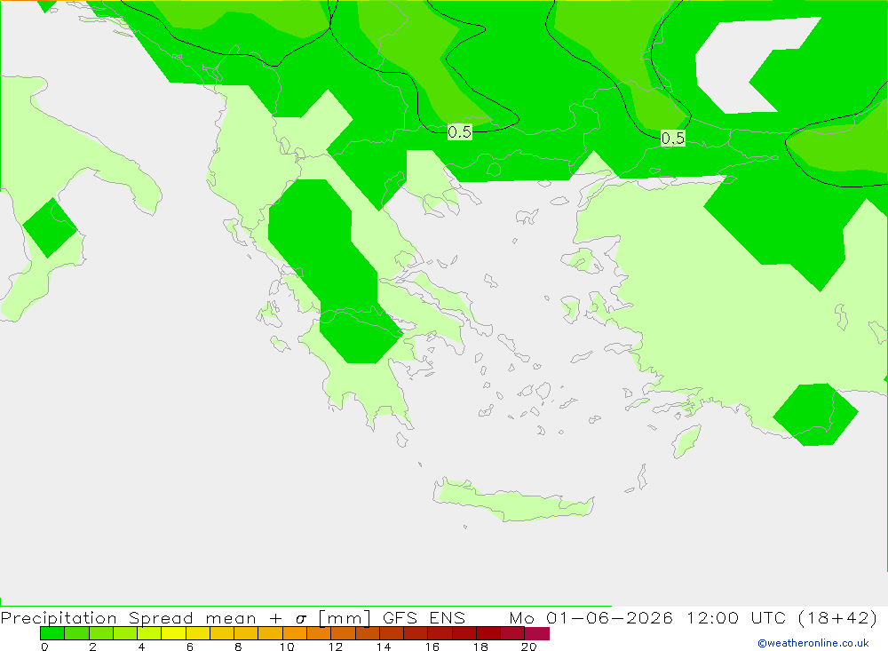Click the 0.5 contour label over Bulgaria
Image resolution: width=888 pixels, height=651 pixels.
(x=459, y=132)
